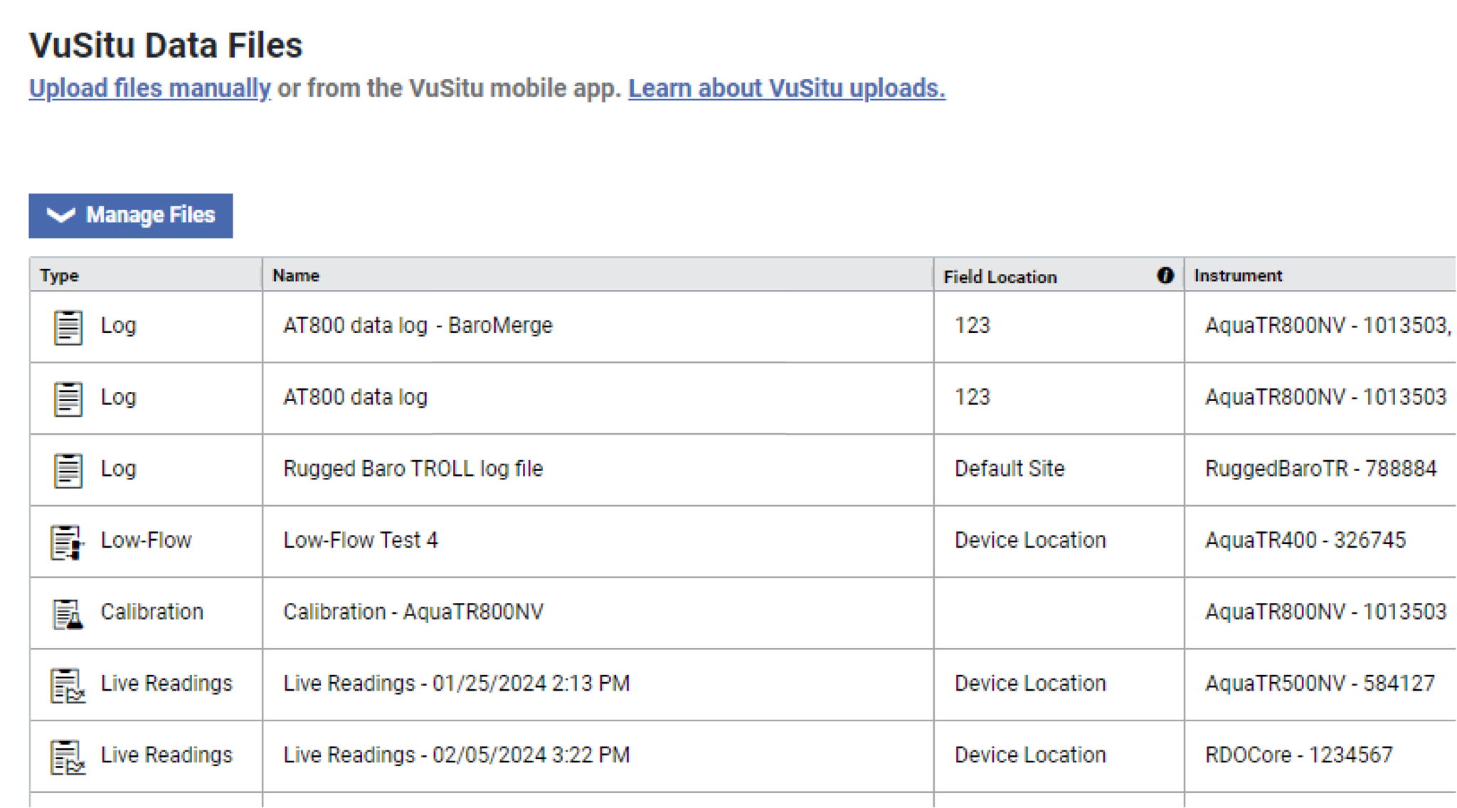Image resolution: width=1457 pixels, height=808 pixels.
Task: Click instrument RDOCore - 1234567
Action: tap(1299, 755)
